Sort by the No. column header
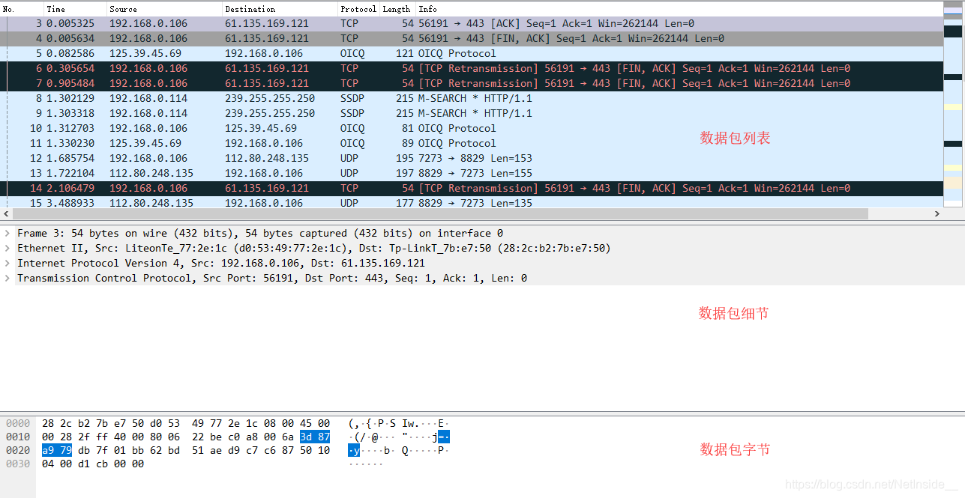This screenshot has width=965, height=498. tap(22, 9)
